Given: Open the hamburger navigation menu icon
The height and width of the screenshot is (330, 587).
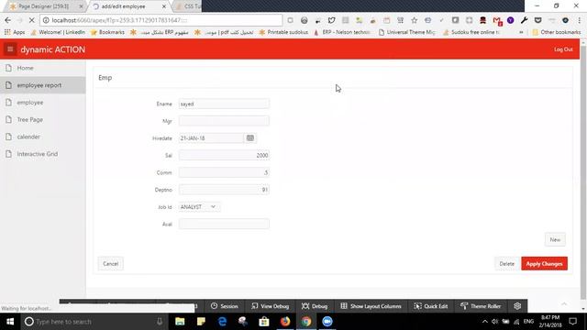Looking at the screenshot, I should pos(10,49).
